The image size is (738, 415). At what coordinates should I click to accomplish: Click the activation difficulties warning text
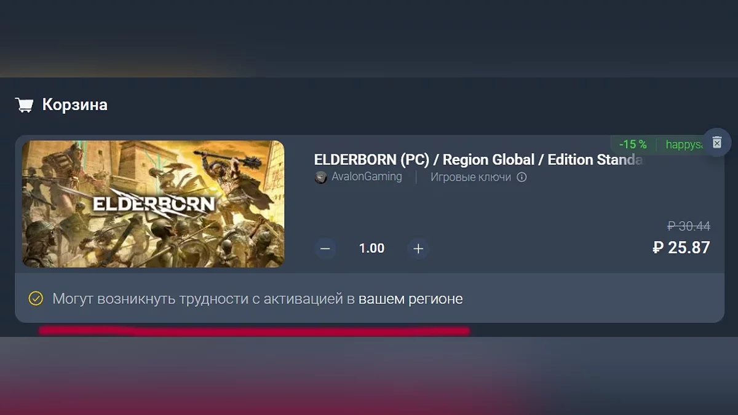pyautogui.click(x=257, y=299)
